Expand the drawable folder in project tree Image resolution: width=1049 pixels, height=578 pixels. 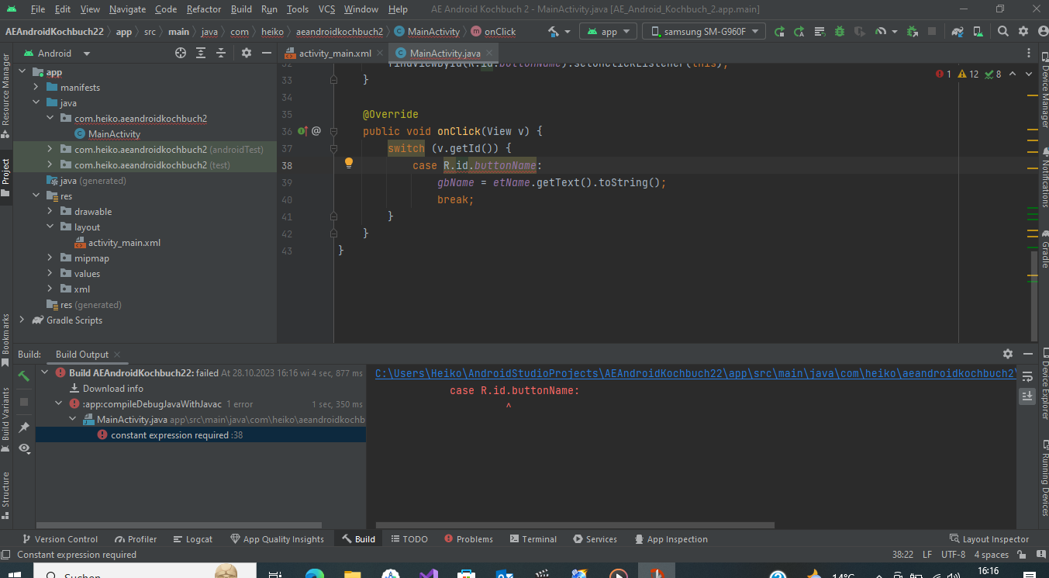pyautogui.click(x=50, y=212)
